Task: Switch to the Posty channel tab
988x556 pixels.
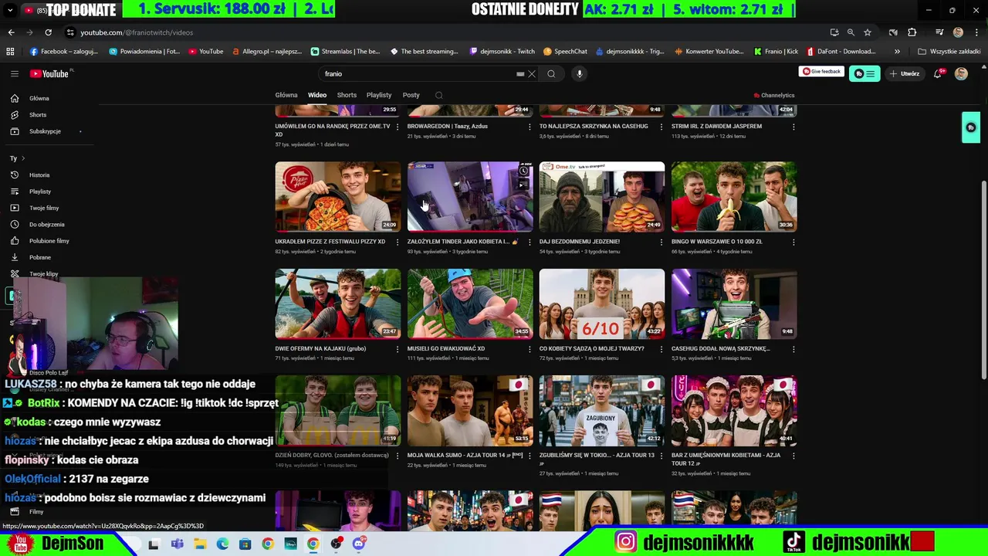Action: pyautogui.click(x=411, y=95)
